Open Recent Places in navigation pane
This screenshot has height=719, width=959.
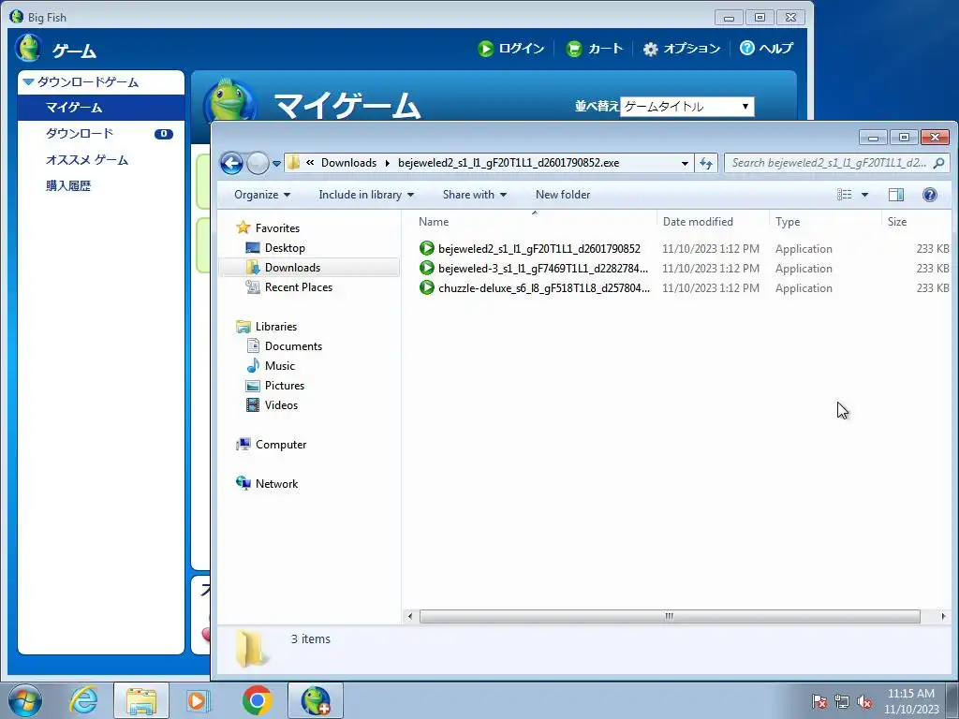pyautogui.click(x=299, y=286)
